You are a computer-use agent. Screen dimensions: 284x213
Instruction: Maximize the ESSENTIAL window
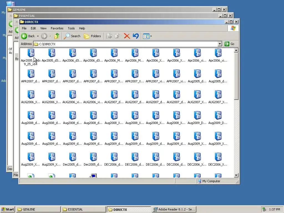pyautogui.click(x=225, y=16)
